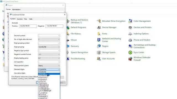Open Speech Recognition link
This screenshot has width=177, height=99.
click(x=79, y=53)
